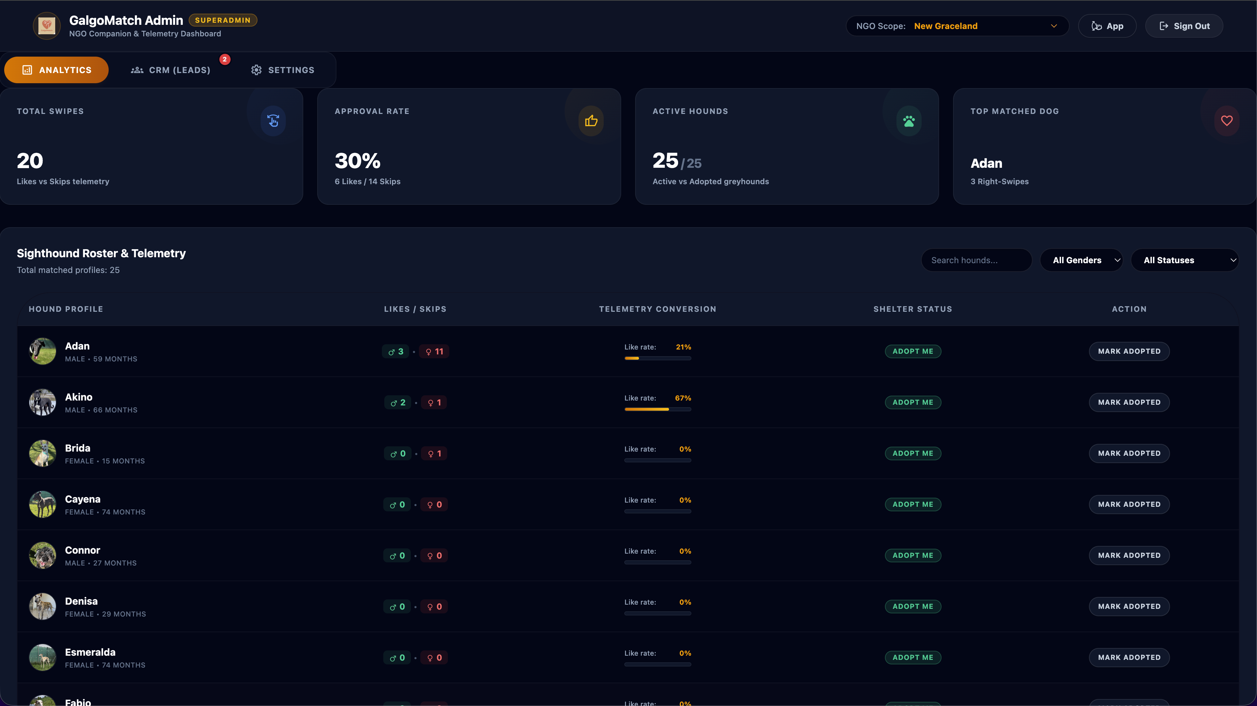Click the Active Hounds paw icon
The height and width of the screenshot is (706, 1257).
click(909, 121)
